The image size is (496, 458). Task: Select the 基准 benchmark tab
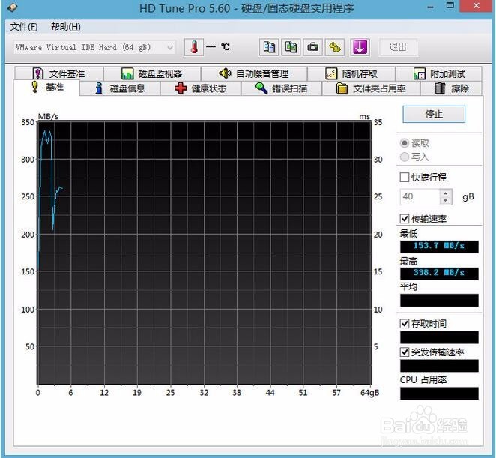coord(46,88)
